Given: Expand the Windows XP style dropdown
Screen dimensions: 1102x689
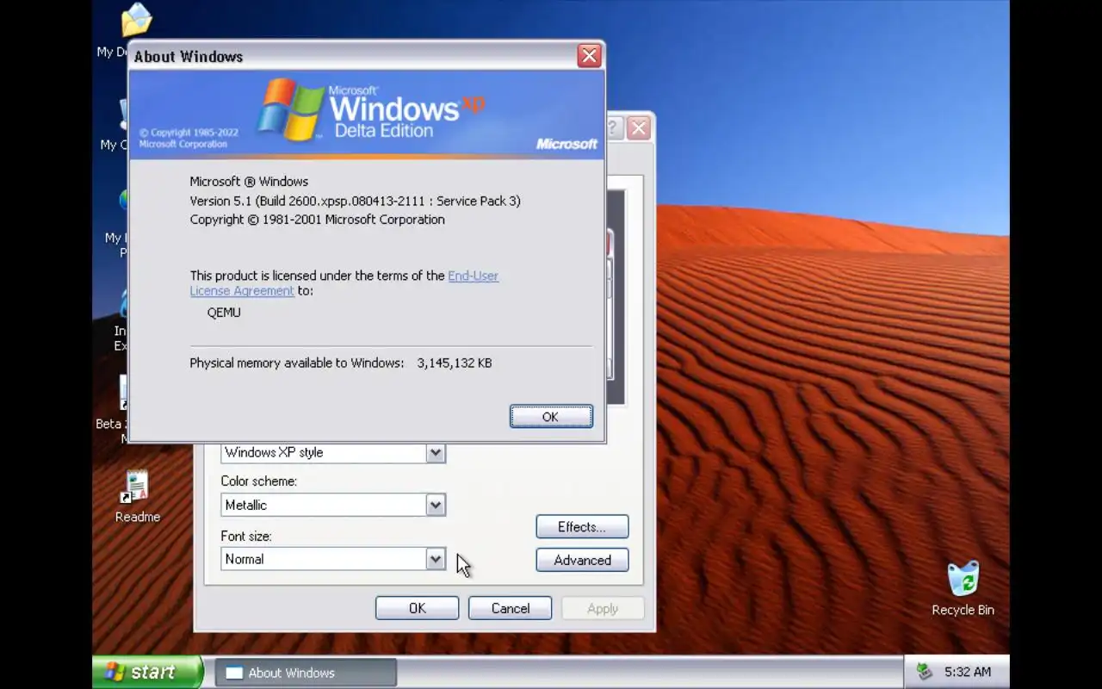Looking at the screenshot, I should (x=435, y=453).
